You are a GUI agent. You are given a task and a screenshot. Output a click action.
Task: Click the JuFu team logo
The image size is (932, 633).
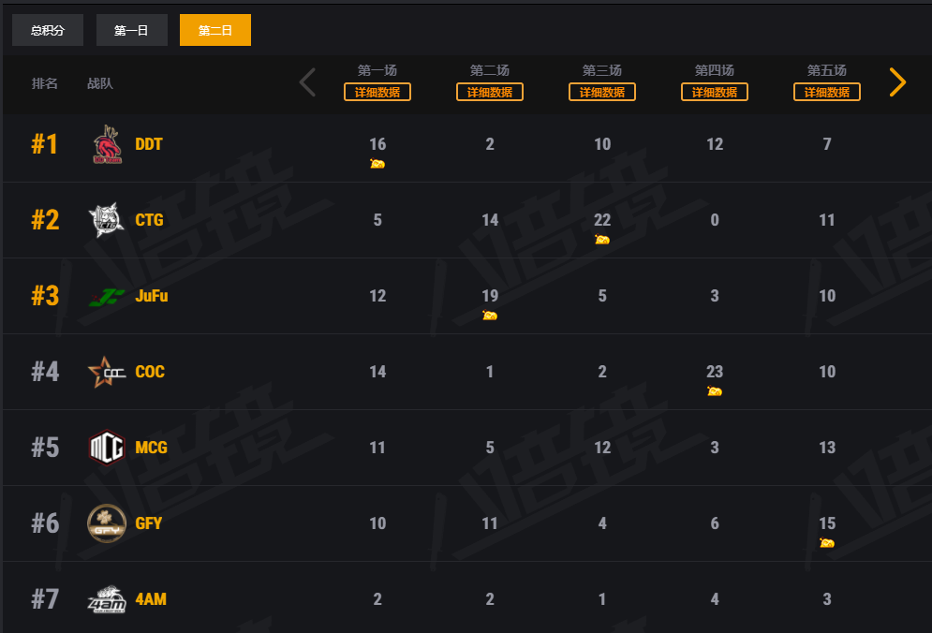point(107,297)
